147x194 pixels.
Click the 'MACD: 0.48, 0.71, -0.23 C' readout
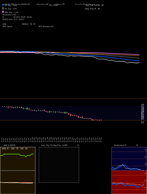[13, 19]
